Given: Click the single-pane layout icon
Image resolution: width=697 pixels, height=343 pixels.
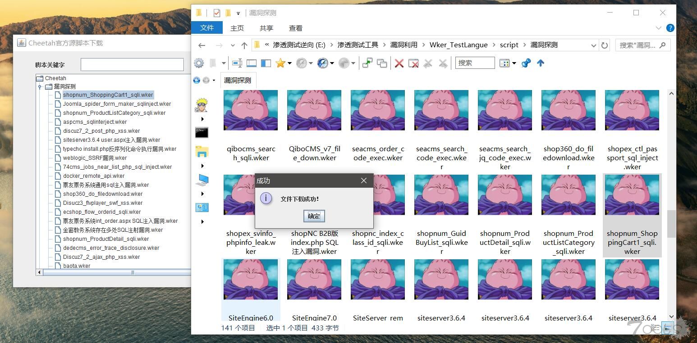Looking at the screenshot, I should pos(252,63).
